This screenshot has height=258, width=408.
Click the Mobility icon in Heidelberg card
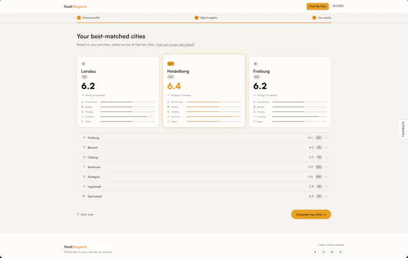[x=168, y=107]
